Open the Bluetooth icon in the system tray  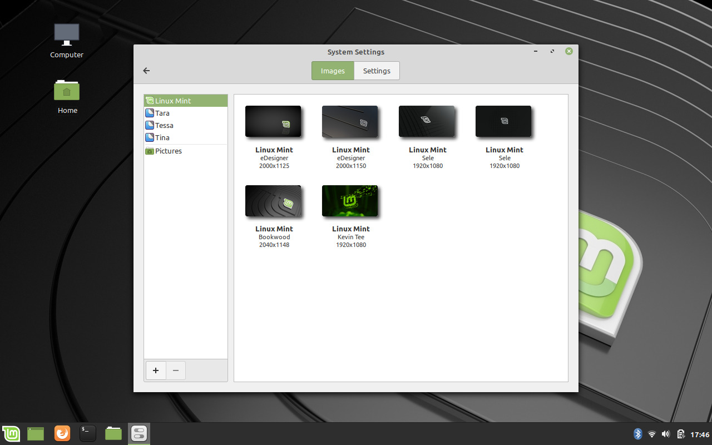pos(637,433)
